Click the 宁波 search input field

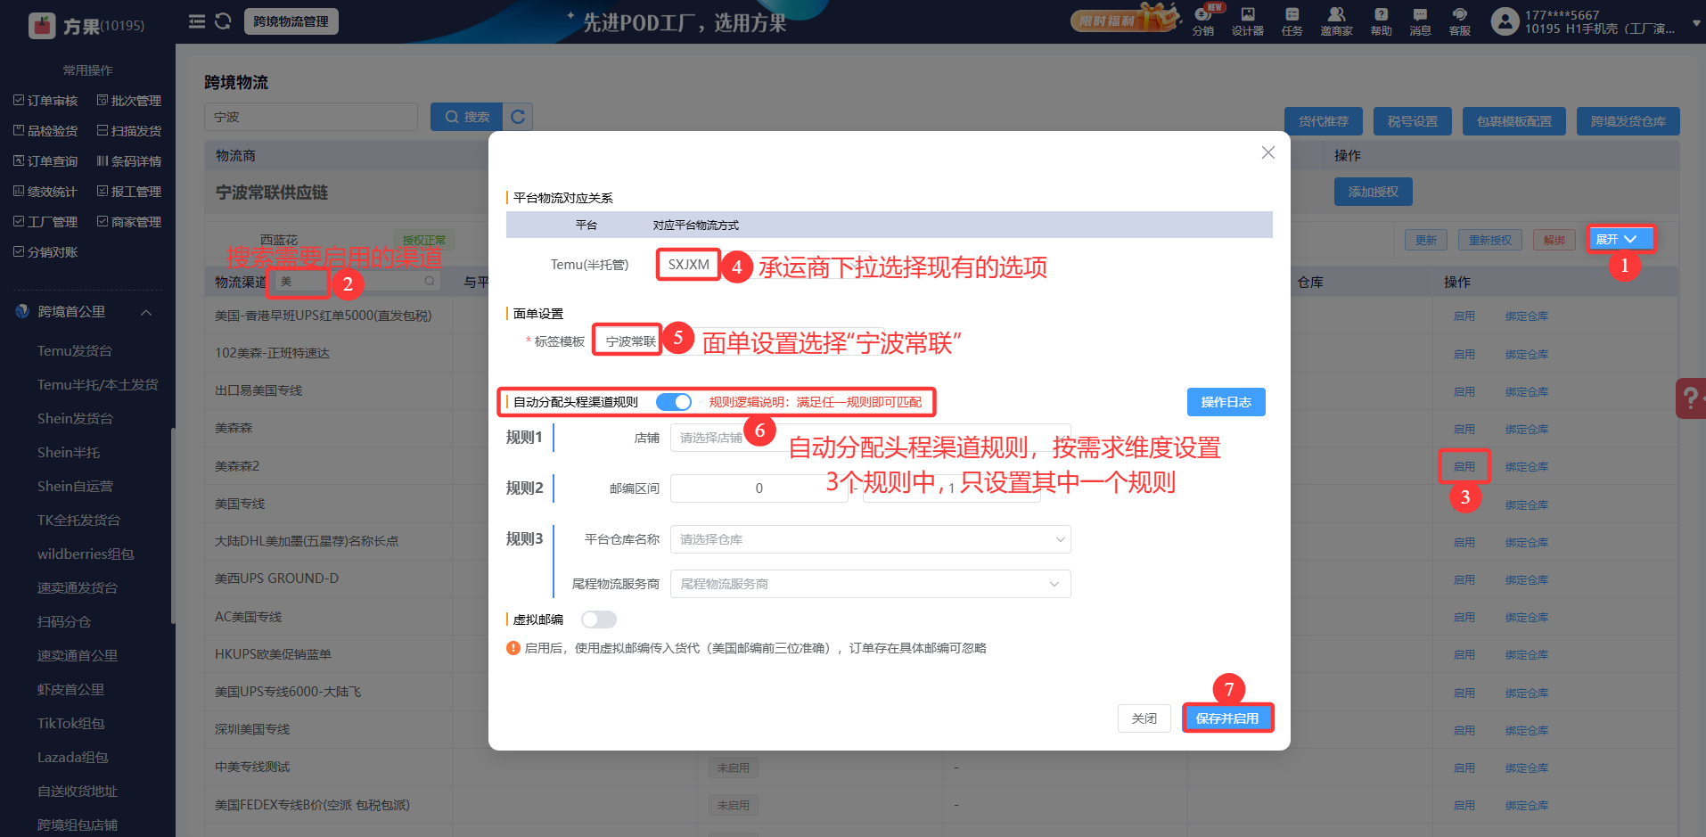click(311, 117)
